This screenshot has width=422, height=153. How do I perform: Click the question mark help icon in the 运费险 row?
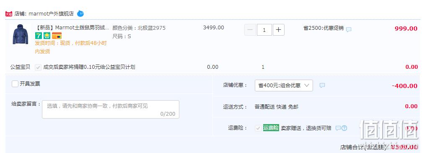pos(344,128)
